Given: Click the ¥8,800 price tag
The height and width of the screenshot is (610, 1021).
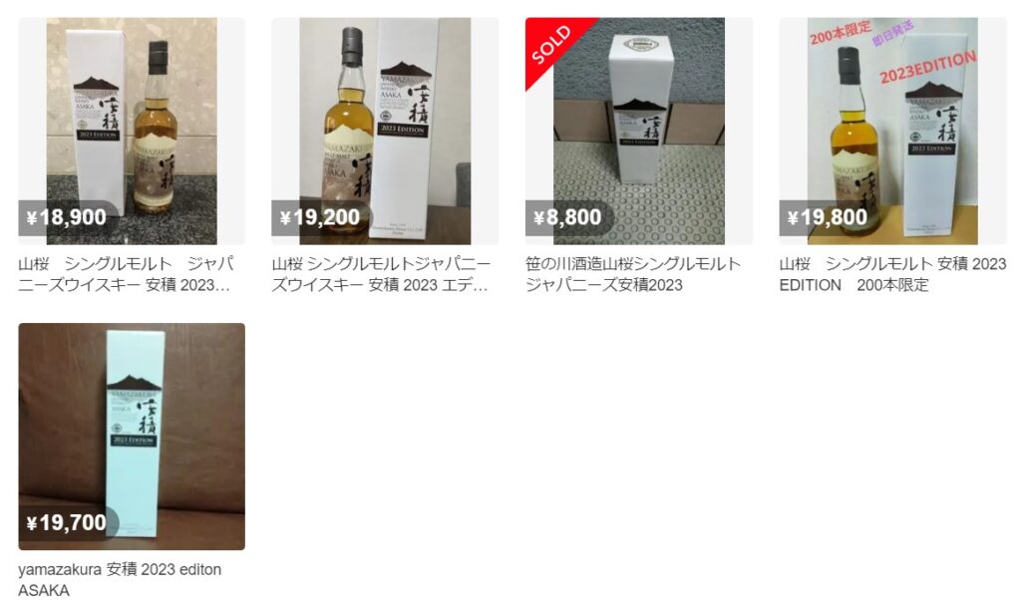Looking at the screenshot, I should coord(568,217).
